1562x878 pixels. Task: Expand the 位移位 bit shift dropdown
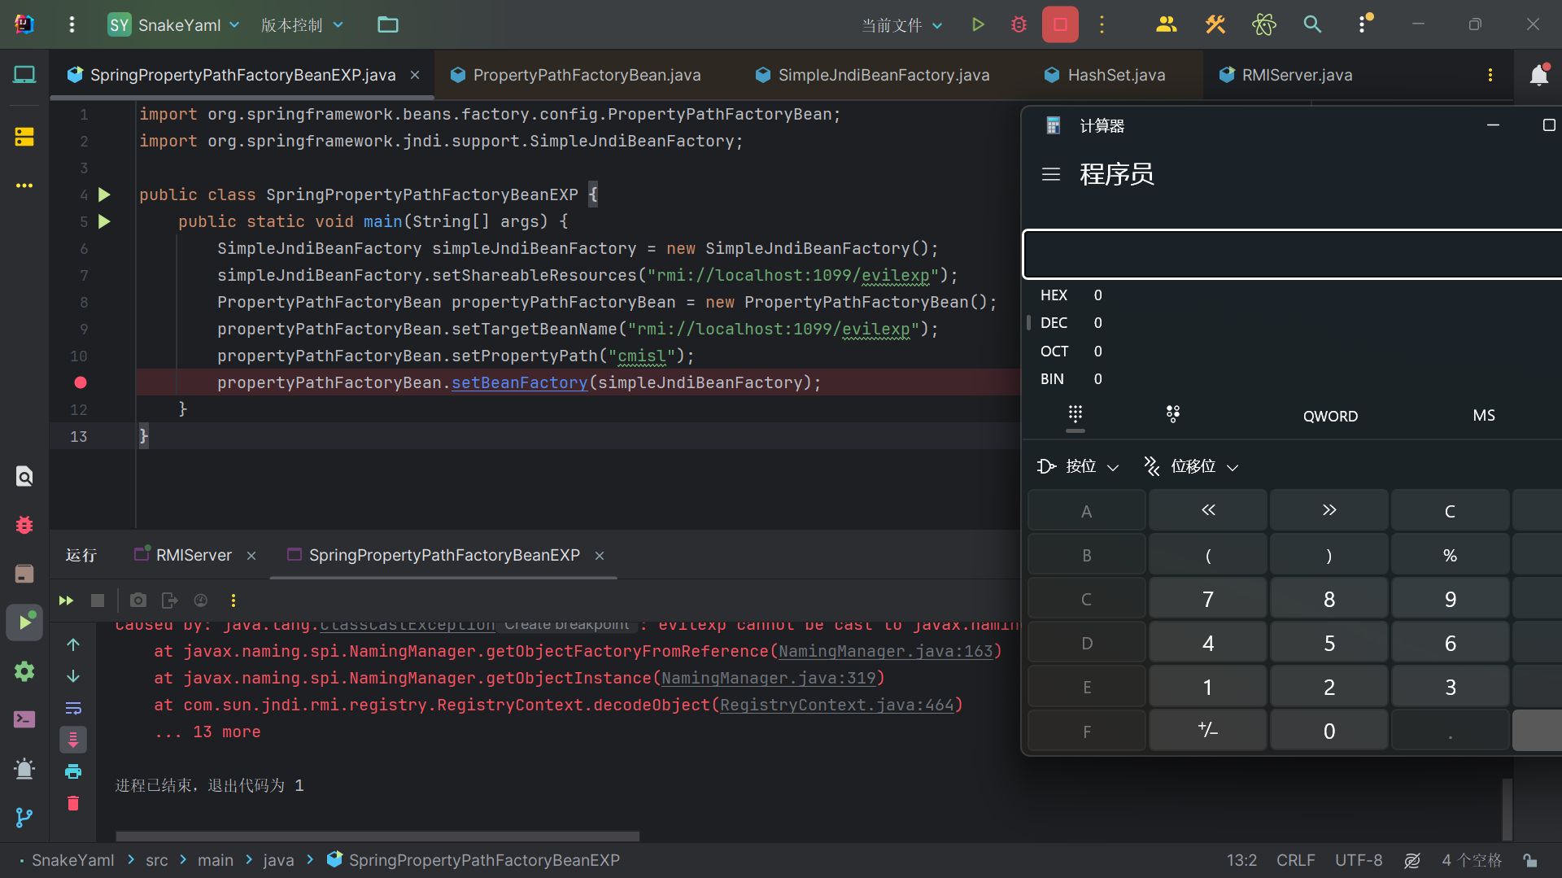[x=1191, y=466]
